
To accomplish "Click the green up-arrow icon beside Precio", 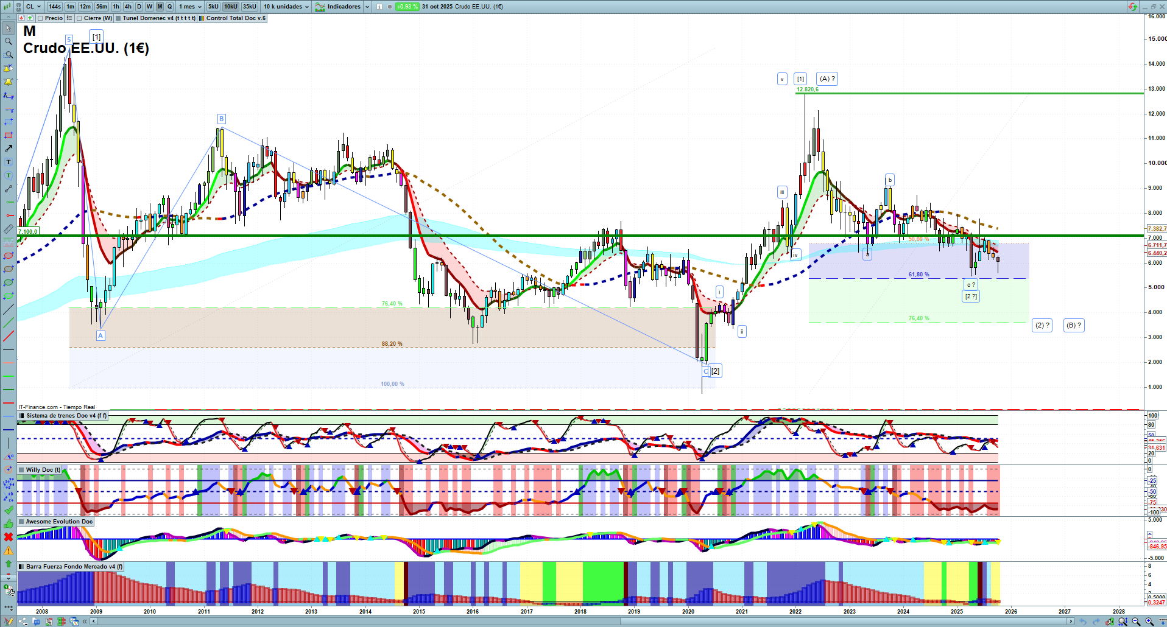I will [x=30, y=18].
